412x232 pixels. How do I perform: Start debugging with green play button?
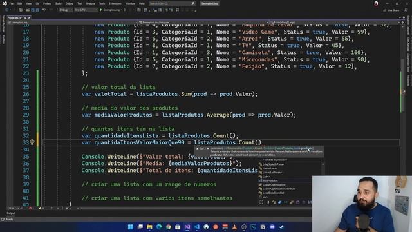[x=101, y=10]
